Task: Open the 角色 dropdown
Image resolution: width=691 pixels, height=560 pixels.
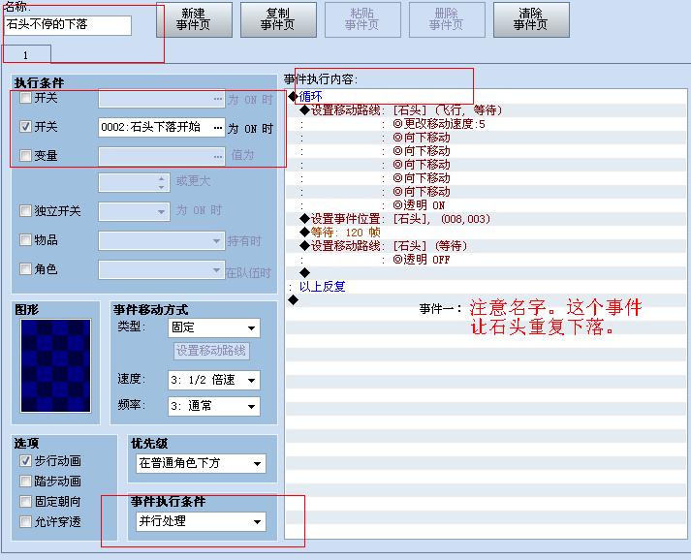Action: coord(162,269)
